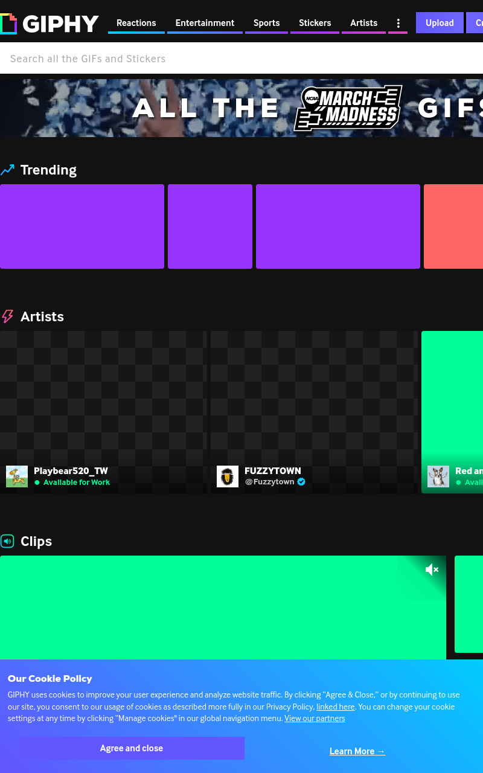Click the Artists lightning bolt icon
This screenshot has width=483, height=773.
pos(7,316)
